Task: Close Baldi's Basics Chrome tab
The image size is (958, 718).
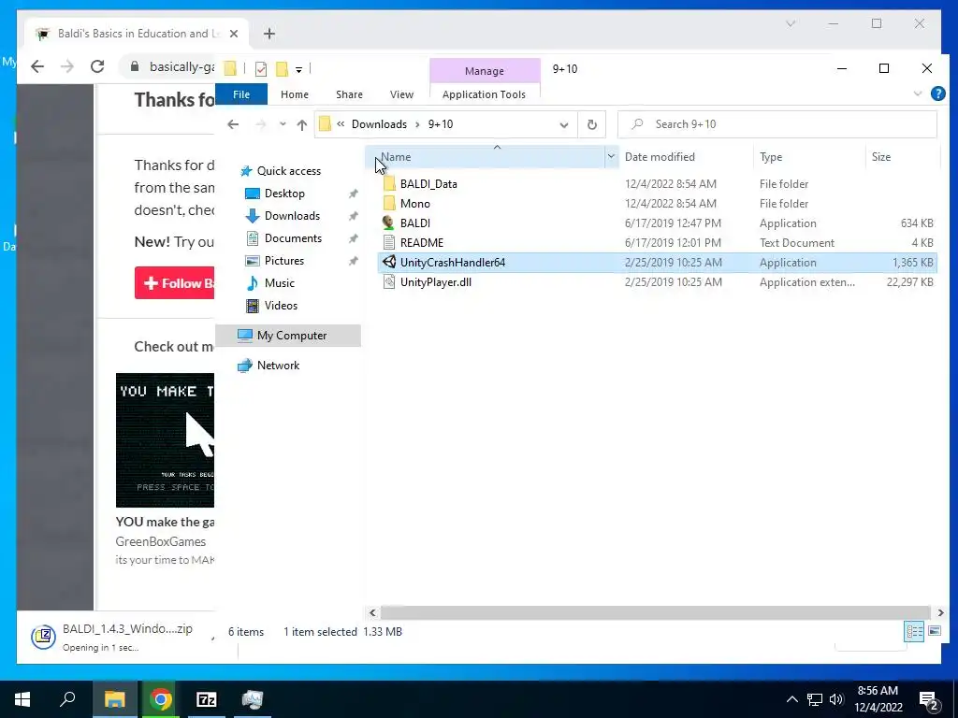Action: [233, 34]
